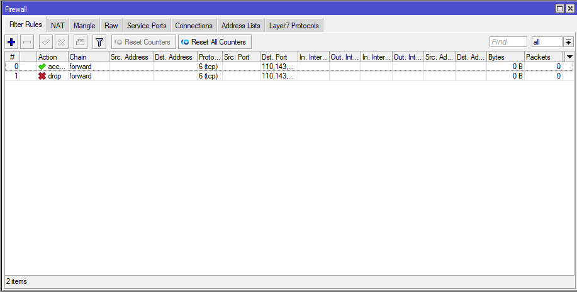Select the red drop rule row icon
Image resolution: width=577 pixels, height=292 pixels.
42,76
